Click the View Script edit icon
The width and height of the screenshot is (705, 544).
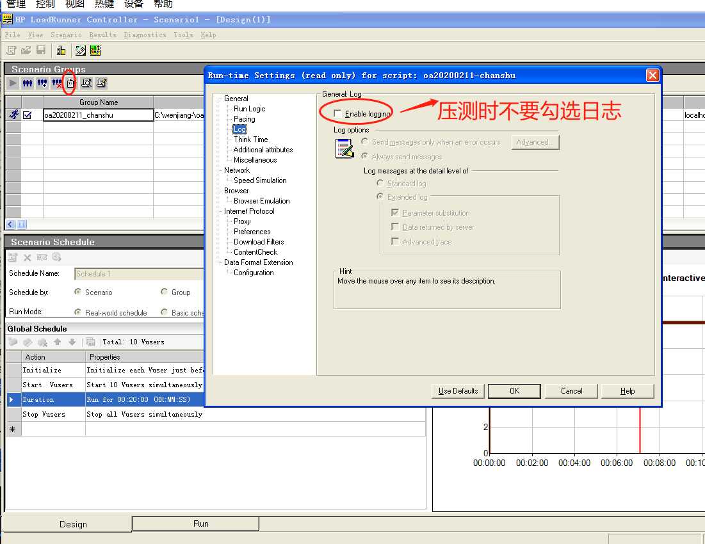102,83
